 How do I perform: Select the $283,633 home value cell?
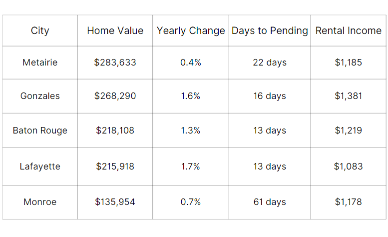115,62
